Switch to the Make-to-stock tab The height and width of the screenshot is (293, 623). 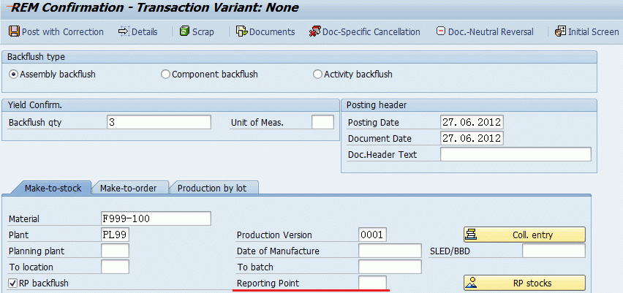(53, 188)
